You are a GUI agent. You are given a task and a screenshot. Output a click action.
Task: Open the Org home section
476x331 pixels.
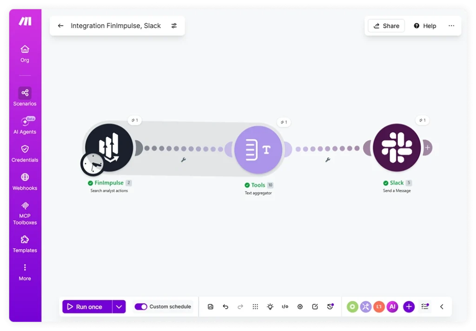(25, 54)
